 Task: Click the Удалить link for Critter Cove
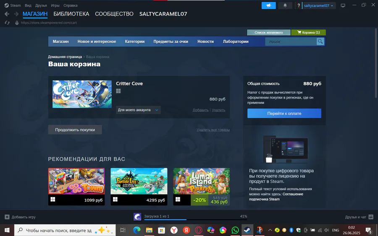click(x=218, y=110)
